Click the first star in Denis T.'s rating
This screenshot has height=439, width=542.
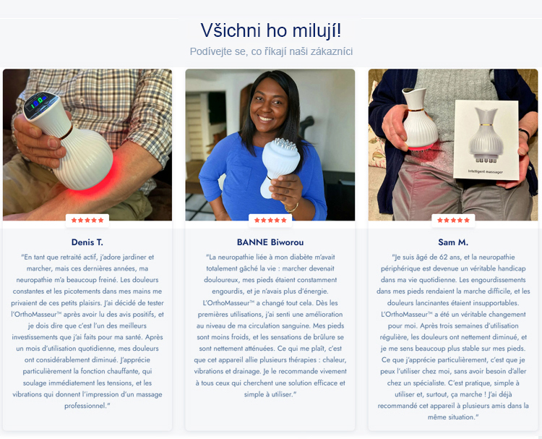[74, 221]
